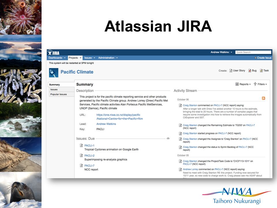Click icon beside changed the Assignee entry
The image size is (277, 208).
point(180,139)
